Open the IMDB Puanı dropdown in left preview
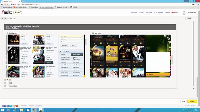 click(71, 39)
